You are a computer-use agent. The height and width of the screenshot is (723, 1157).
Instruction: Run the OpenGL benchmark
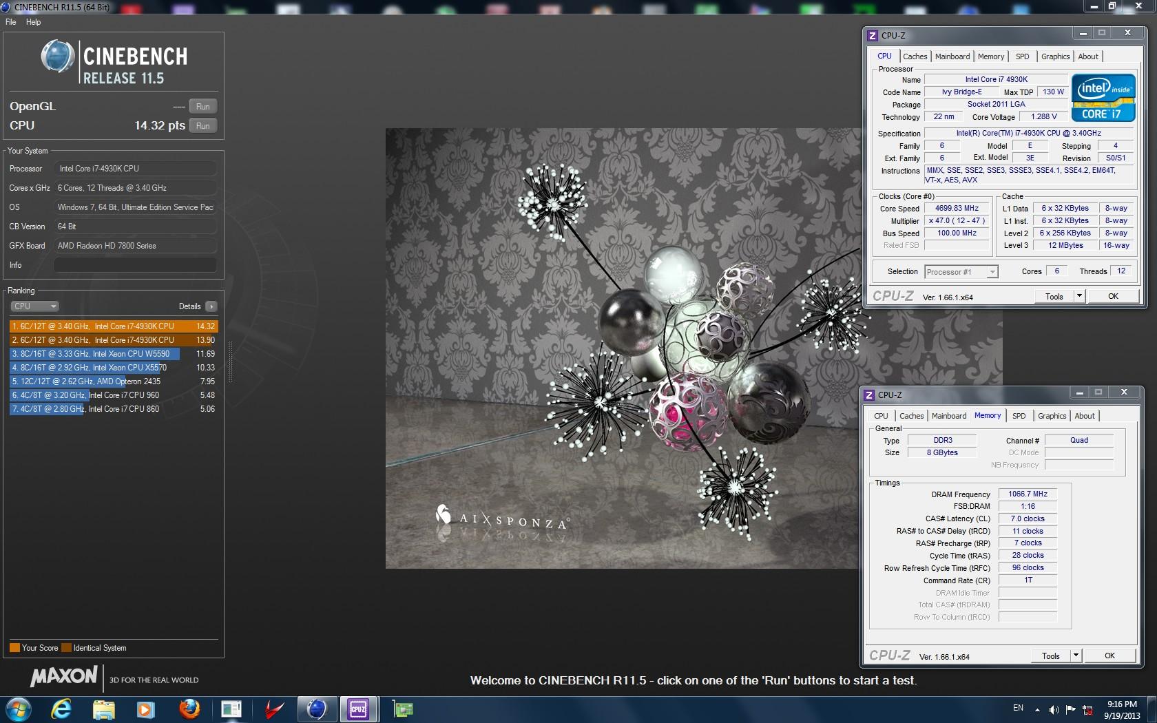coord(202,107)
